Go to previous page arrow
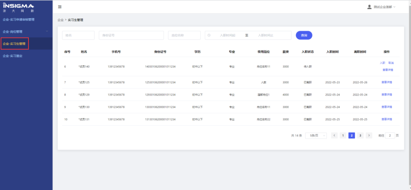The height and width of the screenshot is (190, 411). pos(334,136)
